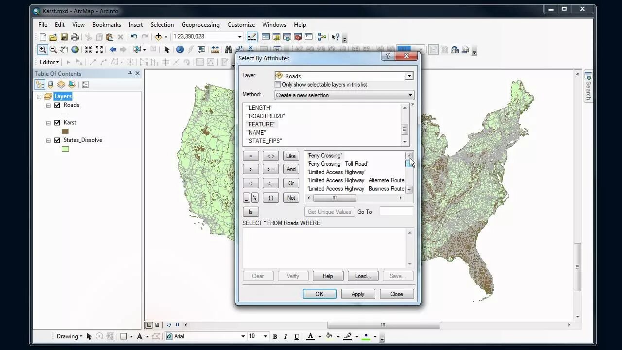Switch TOC to List By Drawing Order
622x350 pixels.
tap(40, 85)
